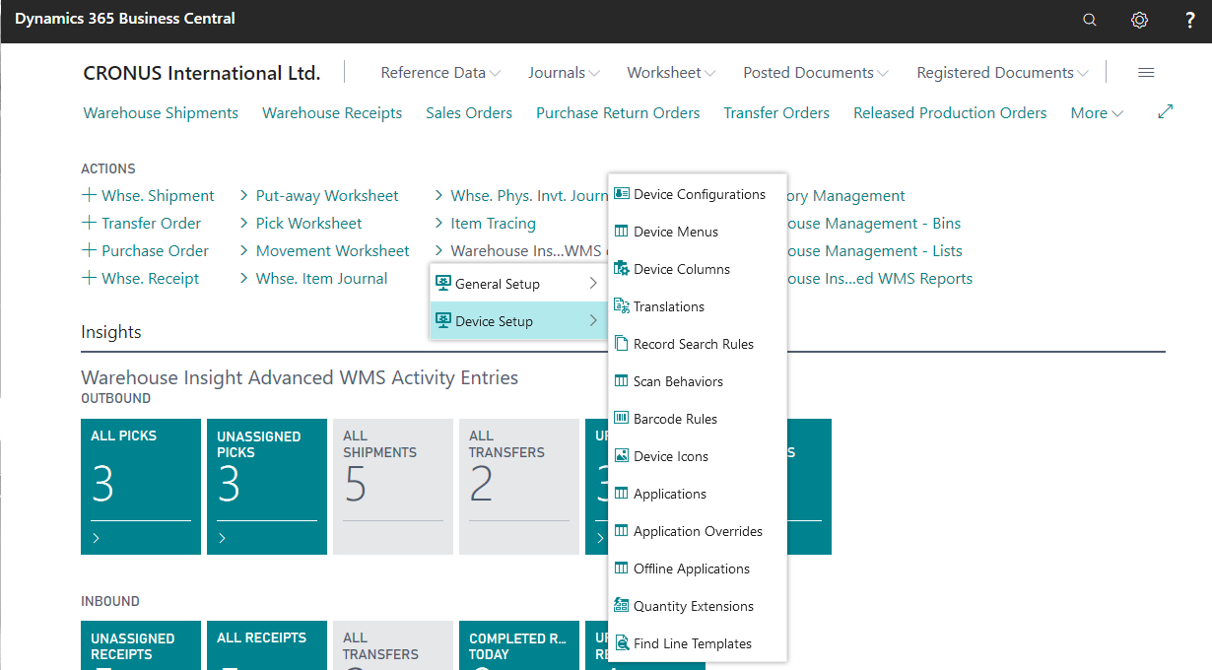1212x670 pixels.
Task: Click plus icon beside Whse. Shipment
Action: point(90,195)
